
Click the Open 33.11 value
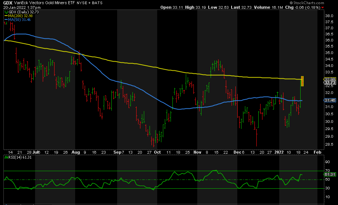point(172,7)
